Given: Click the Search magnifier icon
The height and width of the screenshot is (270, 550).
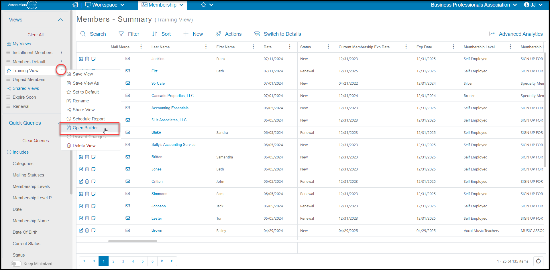Looking at the screenshot, I should (x=83, y=34).
